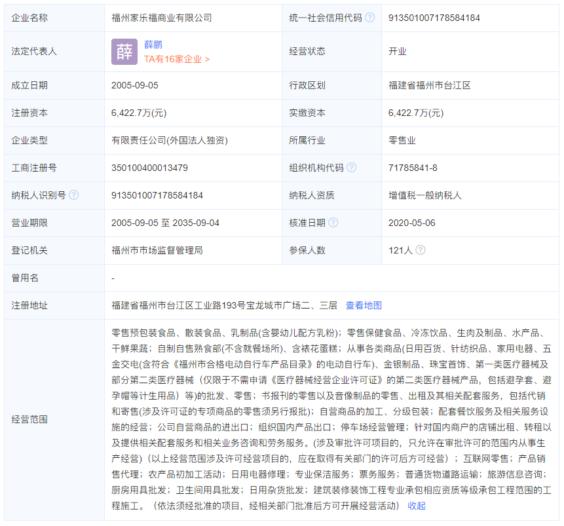Select approval date 2020-05-06
This screenshot has width=564, height=526.
coord(412,223)
